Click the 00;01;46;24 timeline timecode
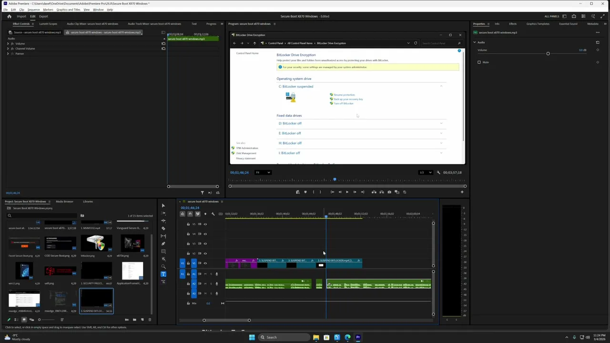The image size is (610, 343). click(190, 208)
